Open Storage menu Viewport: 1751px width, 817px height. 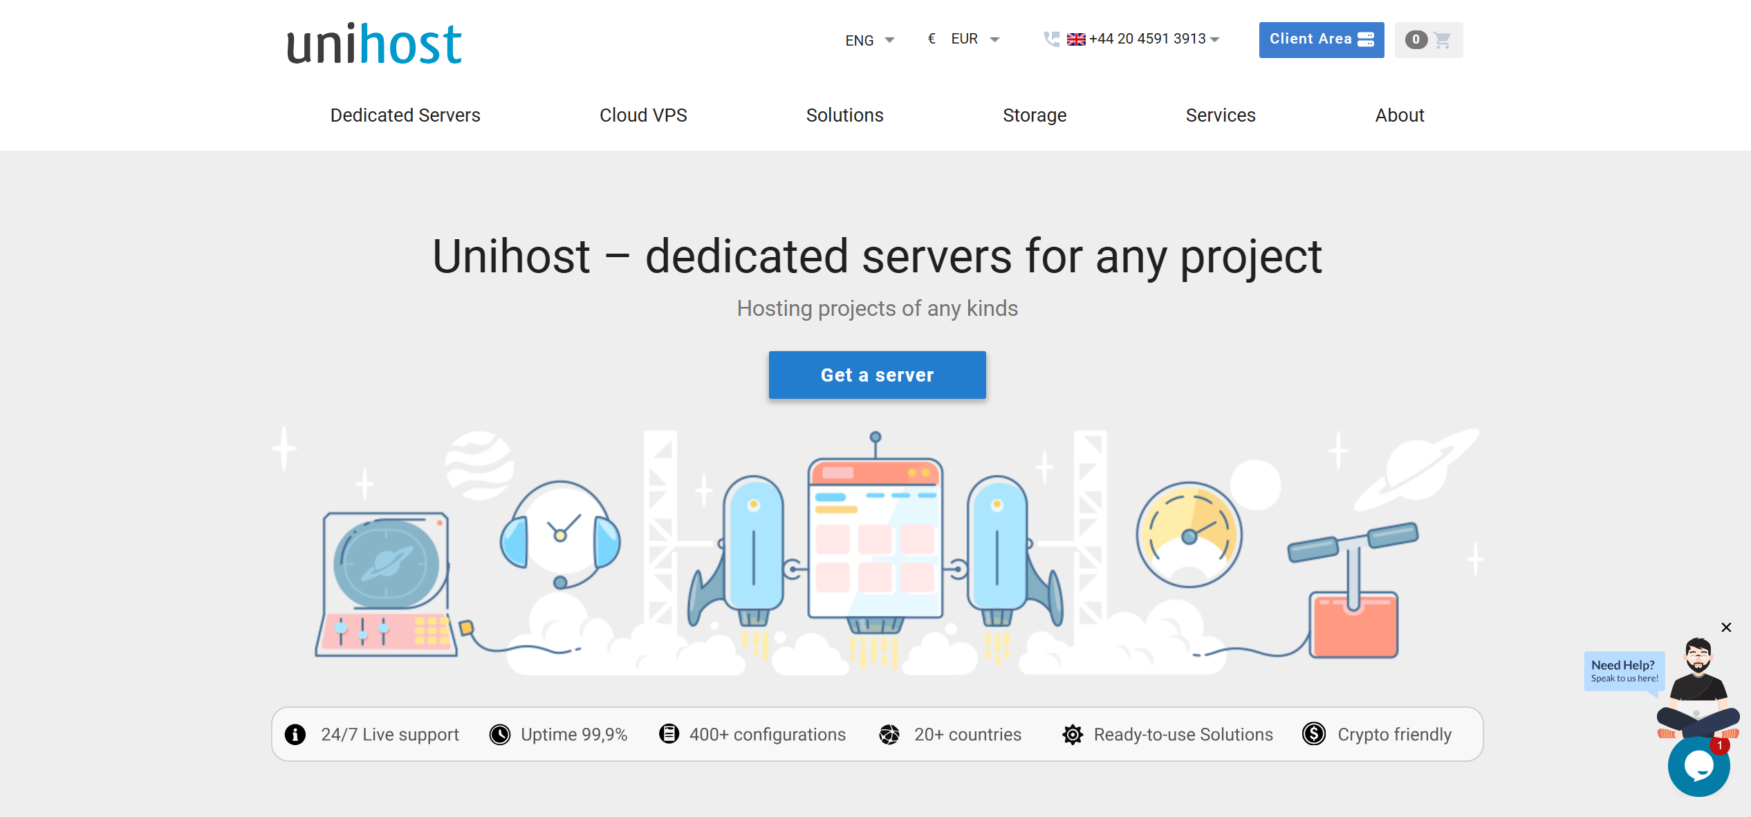pyautogui.click(x=1035, y=115)
